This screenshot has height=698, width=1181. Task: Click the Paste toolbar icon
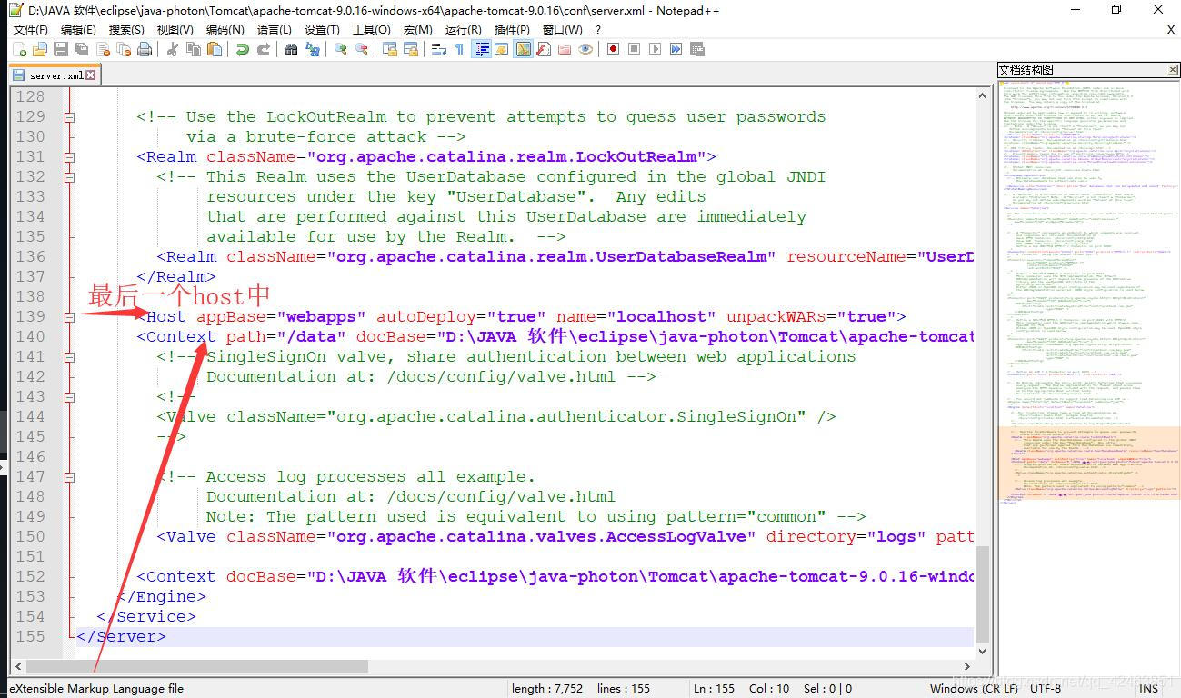point(214,49)
